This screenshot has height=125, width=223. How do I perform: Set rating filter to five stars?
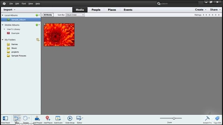(x=219, y=15)
